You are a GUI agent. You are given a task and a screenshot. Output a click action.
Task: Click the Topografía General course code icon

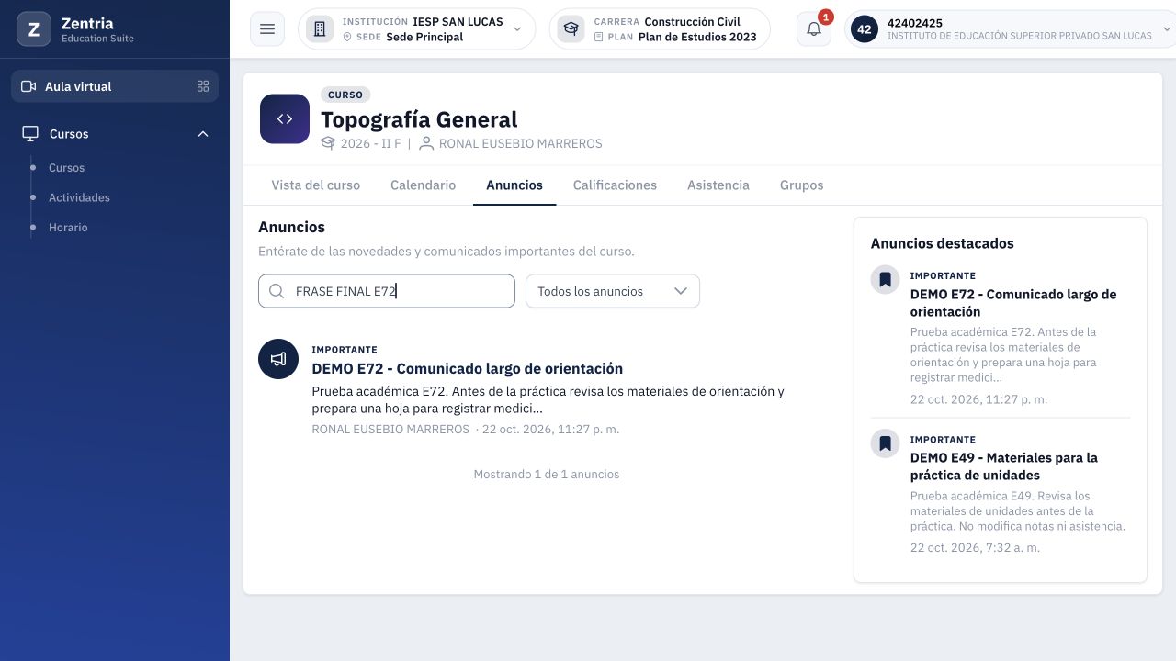click(x=285, y=119)
